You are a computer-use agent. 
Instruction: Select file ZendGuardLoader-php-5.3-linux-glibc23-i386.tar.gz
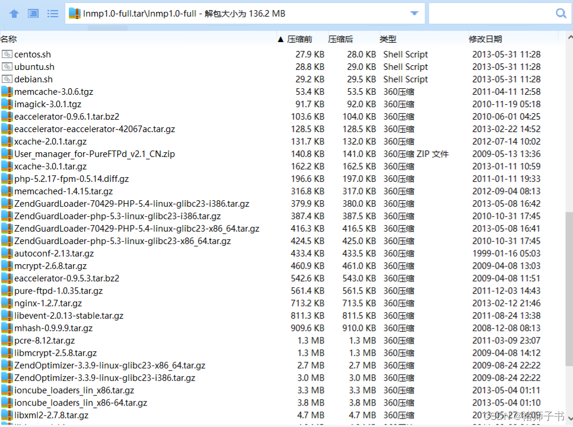pos(117,216)
